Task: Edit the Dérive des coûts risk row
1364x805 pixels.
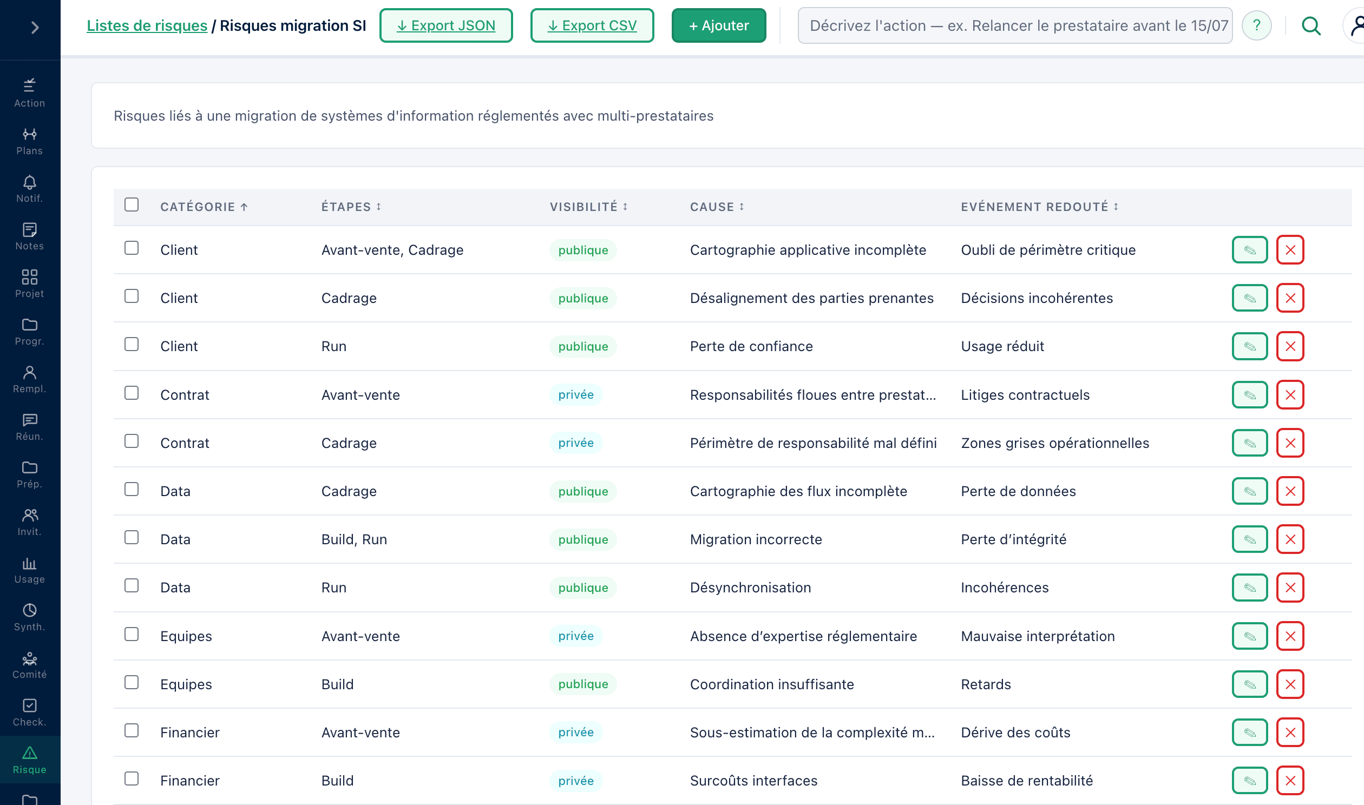Action: pyautogui.click(x=1250, y=733)
